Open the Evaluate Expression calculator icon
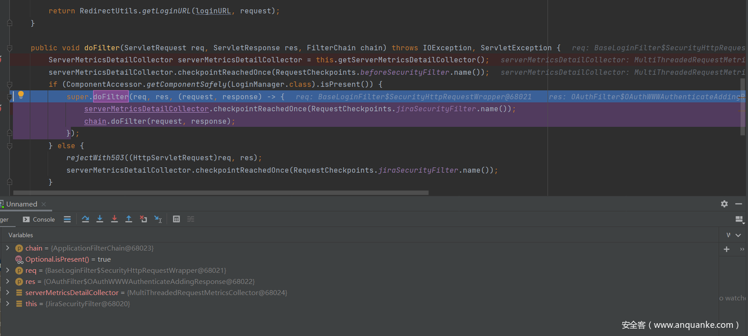The width and height of the screenshot is (748, 336). point(176,219)
